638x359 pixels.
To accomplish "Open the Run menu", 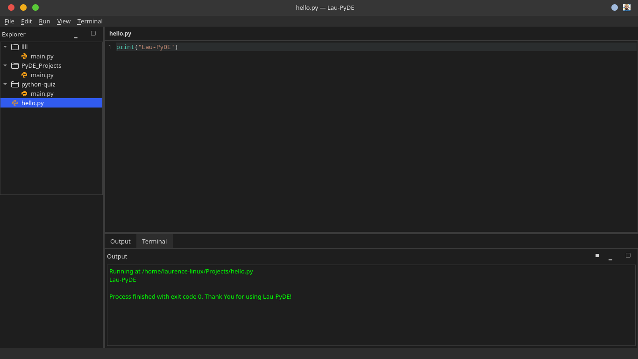I will click(x=44, y=22).
